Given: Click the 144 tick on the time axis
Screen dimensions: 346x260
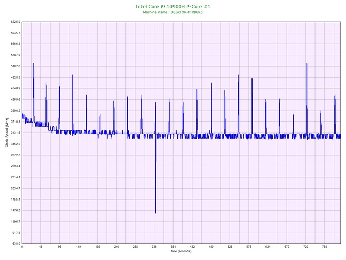Looking at the screenshot, I should [x=78, y=247].
